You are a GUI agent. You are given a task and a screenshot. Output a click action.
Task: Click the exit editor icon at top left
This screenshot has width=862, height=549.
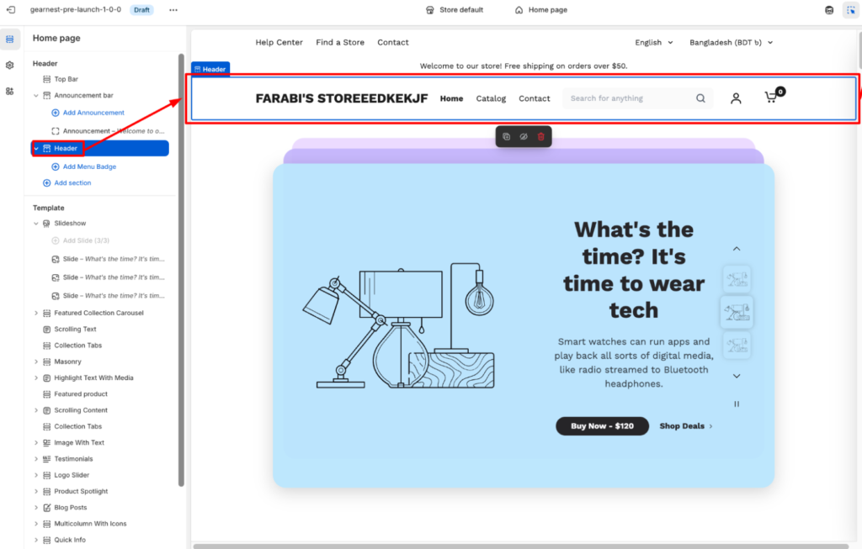(10, 10)
